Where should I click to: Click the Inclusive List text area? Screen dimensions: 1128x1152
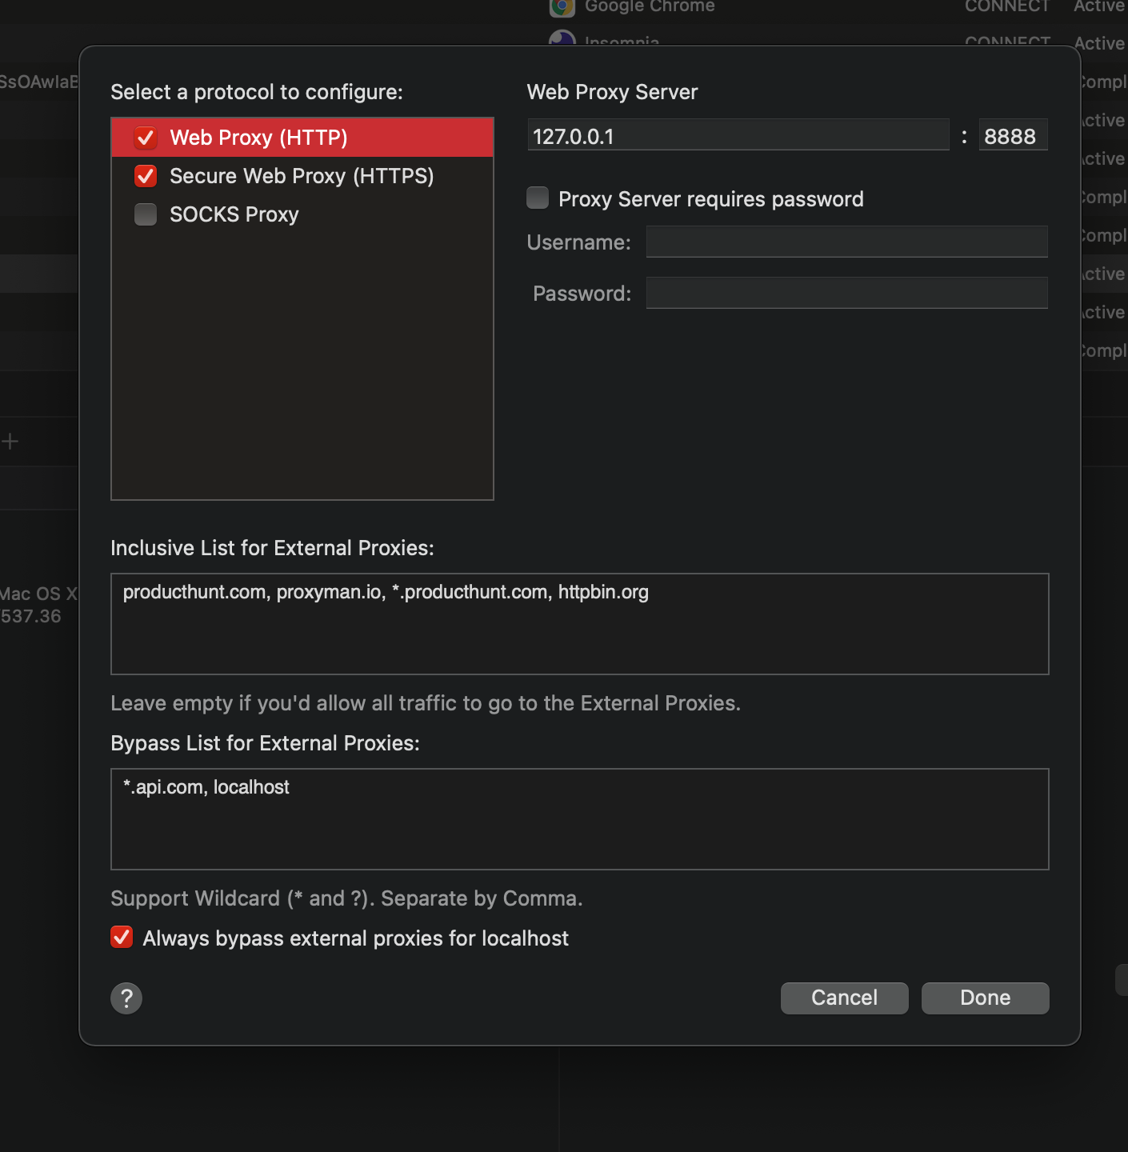(580, 624)
